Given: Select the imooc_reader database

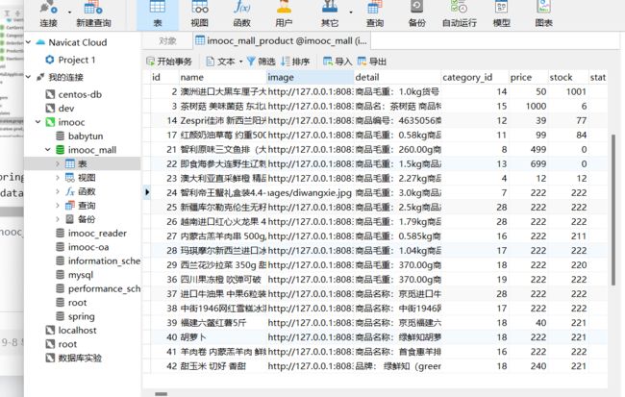Looking at the screenshot, I should pos(97,234).
